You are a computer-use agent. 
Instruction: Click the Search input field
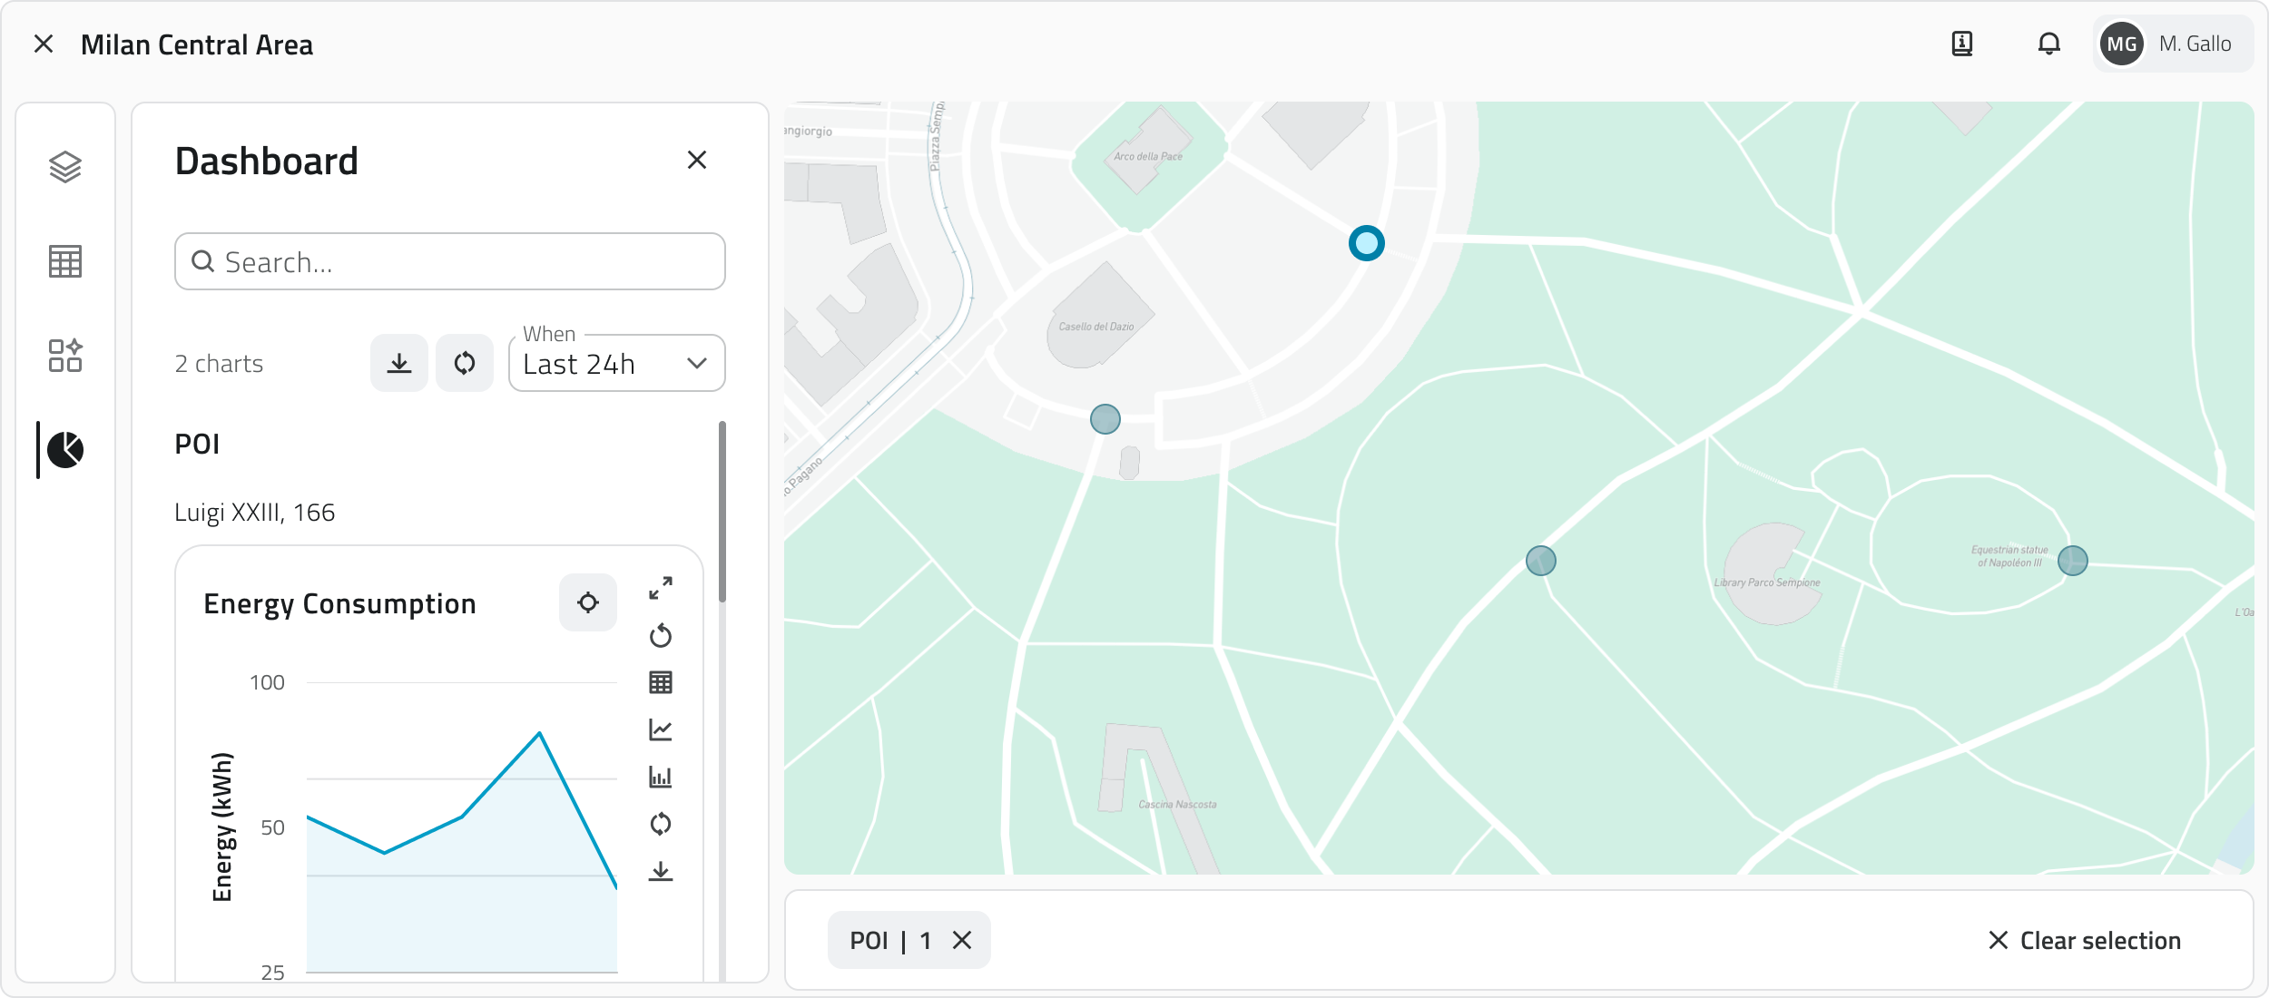tap(450, 262)
